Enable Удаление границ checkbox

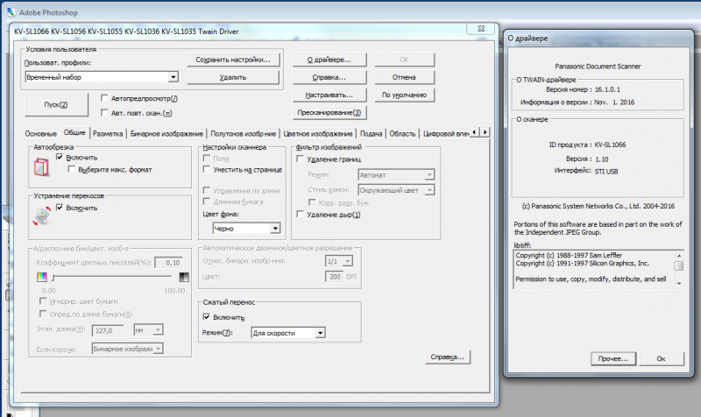[x=301, y=159]
